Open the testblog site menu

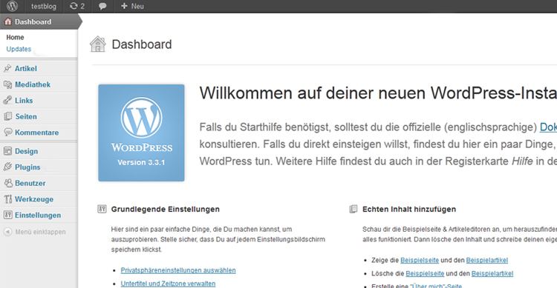44,7
